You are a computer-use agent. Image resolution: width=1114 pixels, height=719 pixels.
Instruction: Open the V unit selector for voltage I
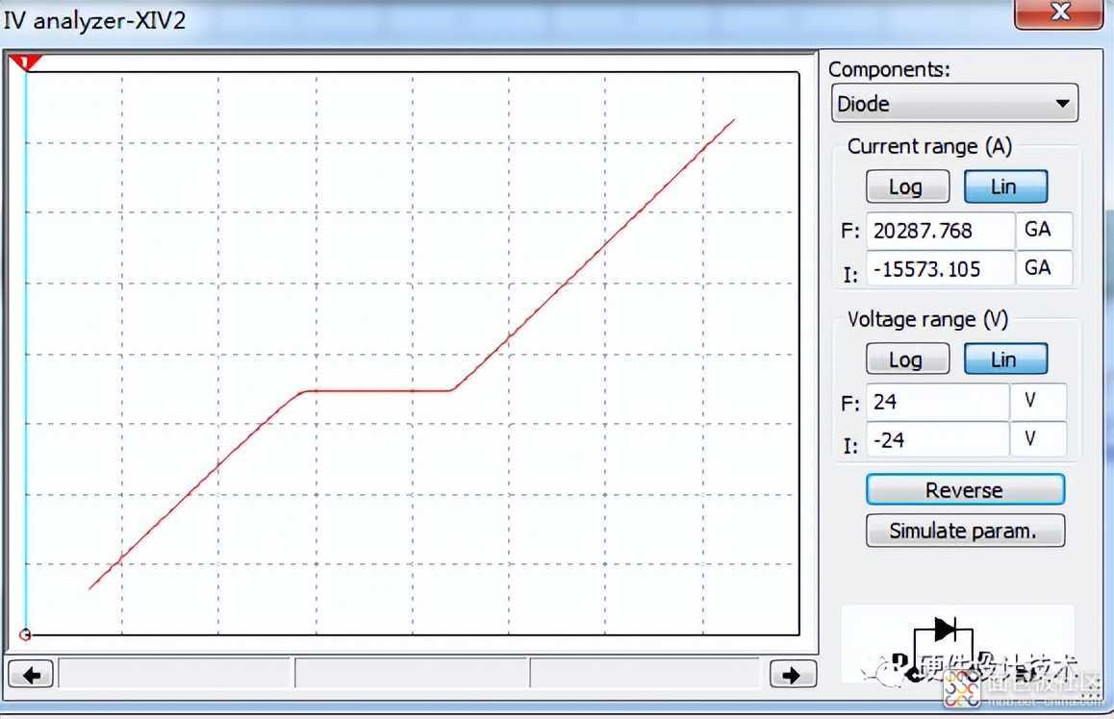1037,439
